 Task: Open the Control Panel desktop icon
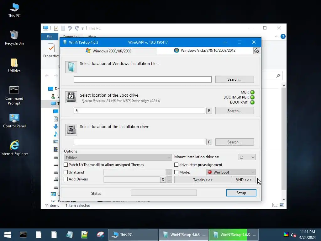click(14, 121)
